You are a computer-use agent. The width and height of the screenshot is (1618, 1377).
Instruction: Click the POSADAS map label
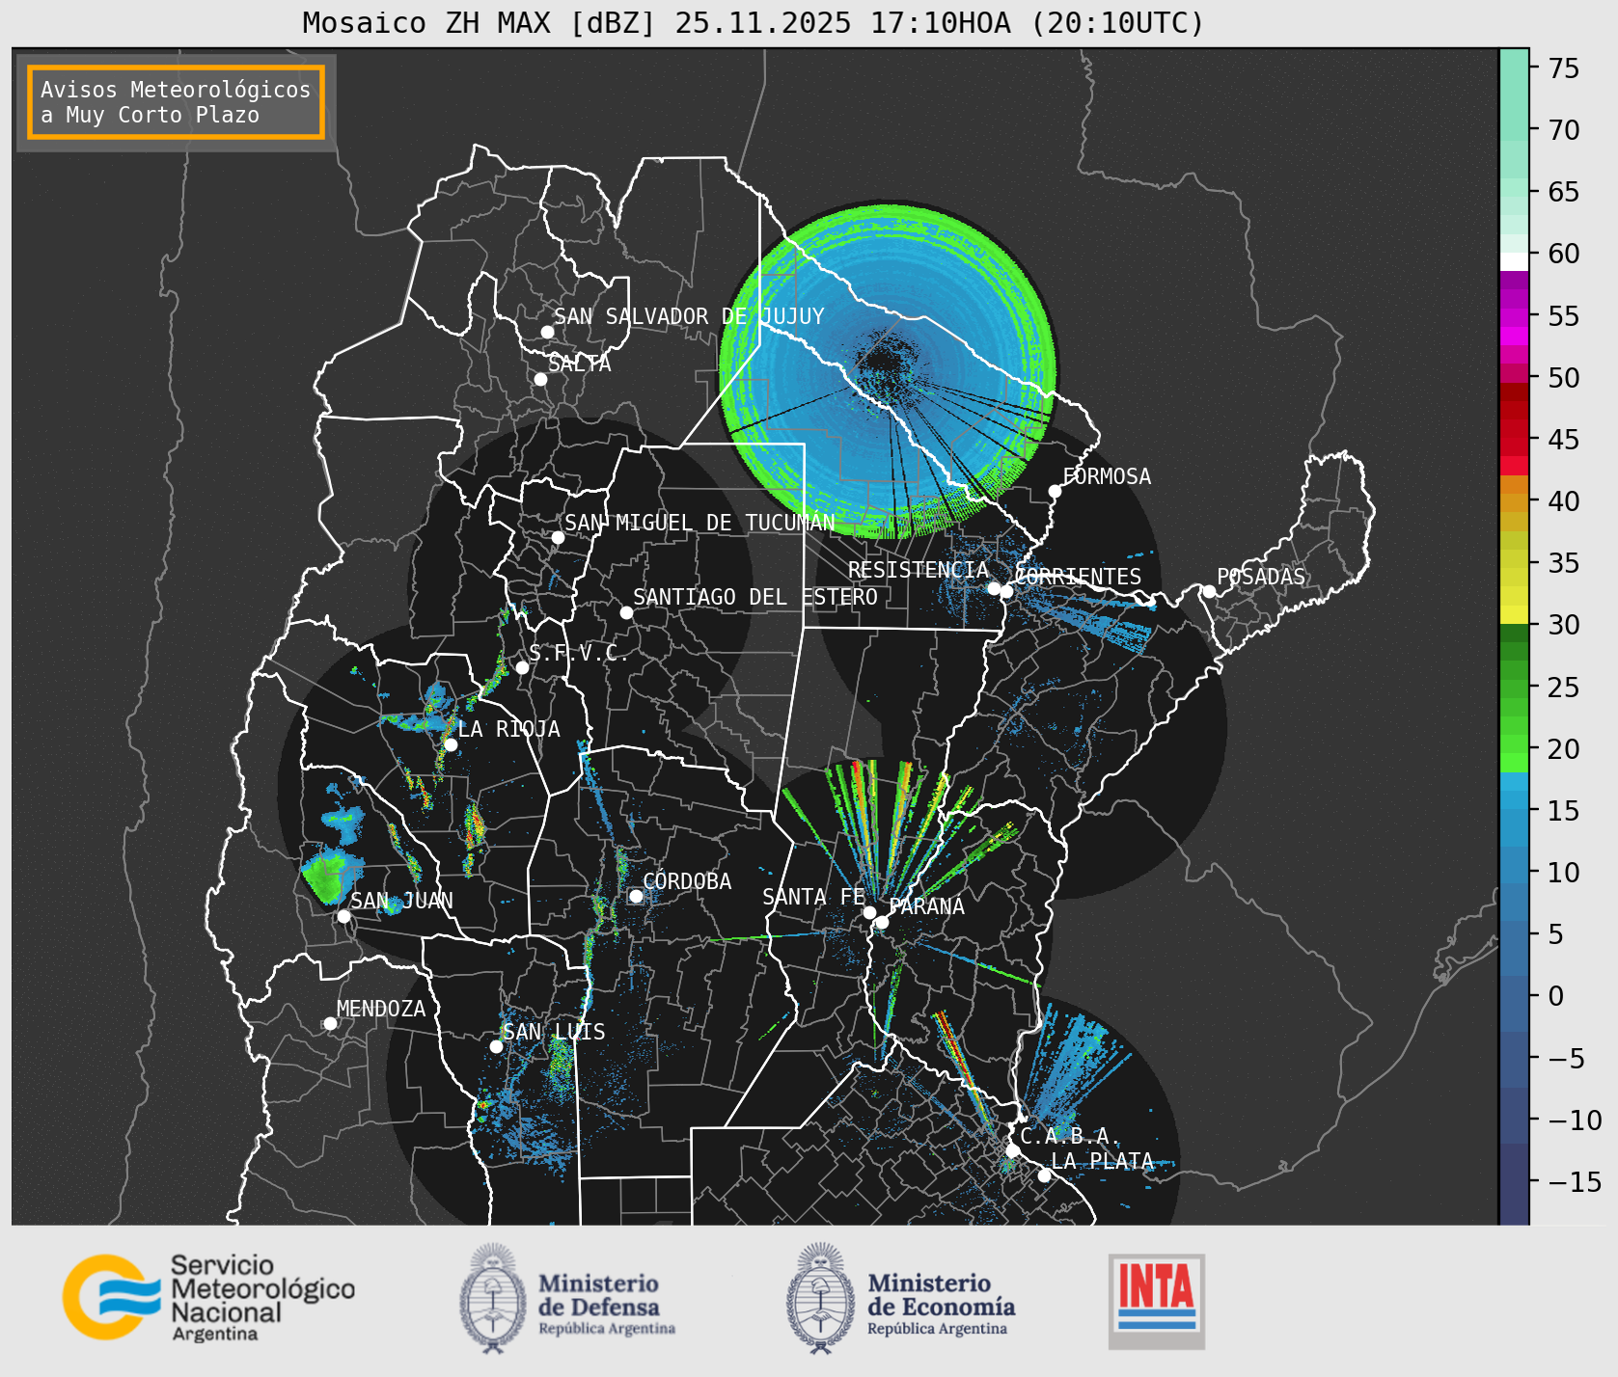coord(1260,577)
